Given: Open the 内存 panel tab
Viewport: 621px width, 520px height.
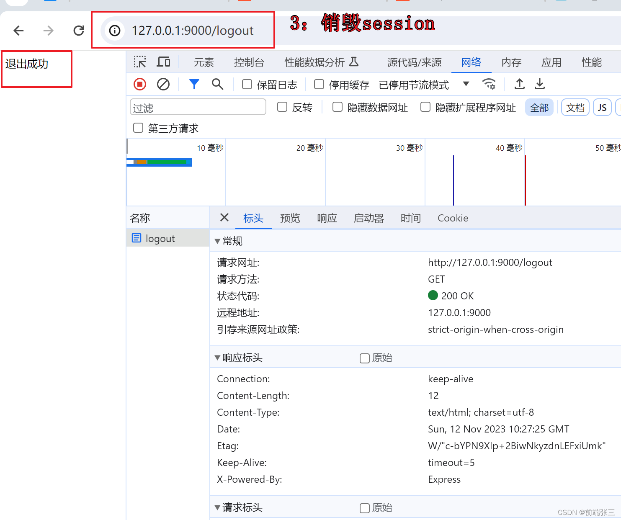Looking at the screenshot, I should tap(511, 62).
